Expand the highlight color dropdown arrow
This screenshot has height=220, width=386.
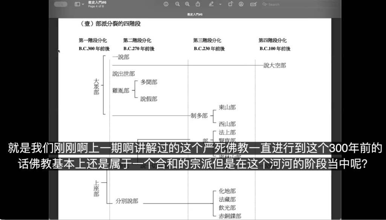pos(220,4)
